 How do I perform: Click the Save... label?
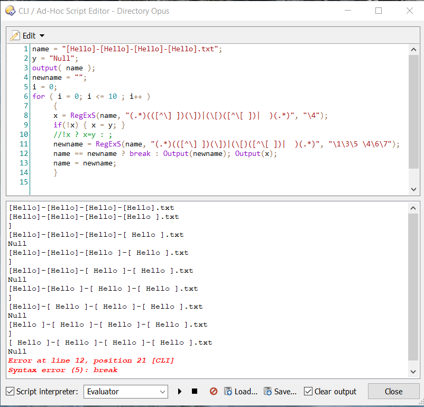pyautogui.click(x=285, y=392)
